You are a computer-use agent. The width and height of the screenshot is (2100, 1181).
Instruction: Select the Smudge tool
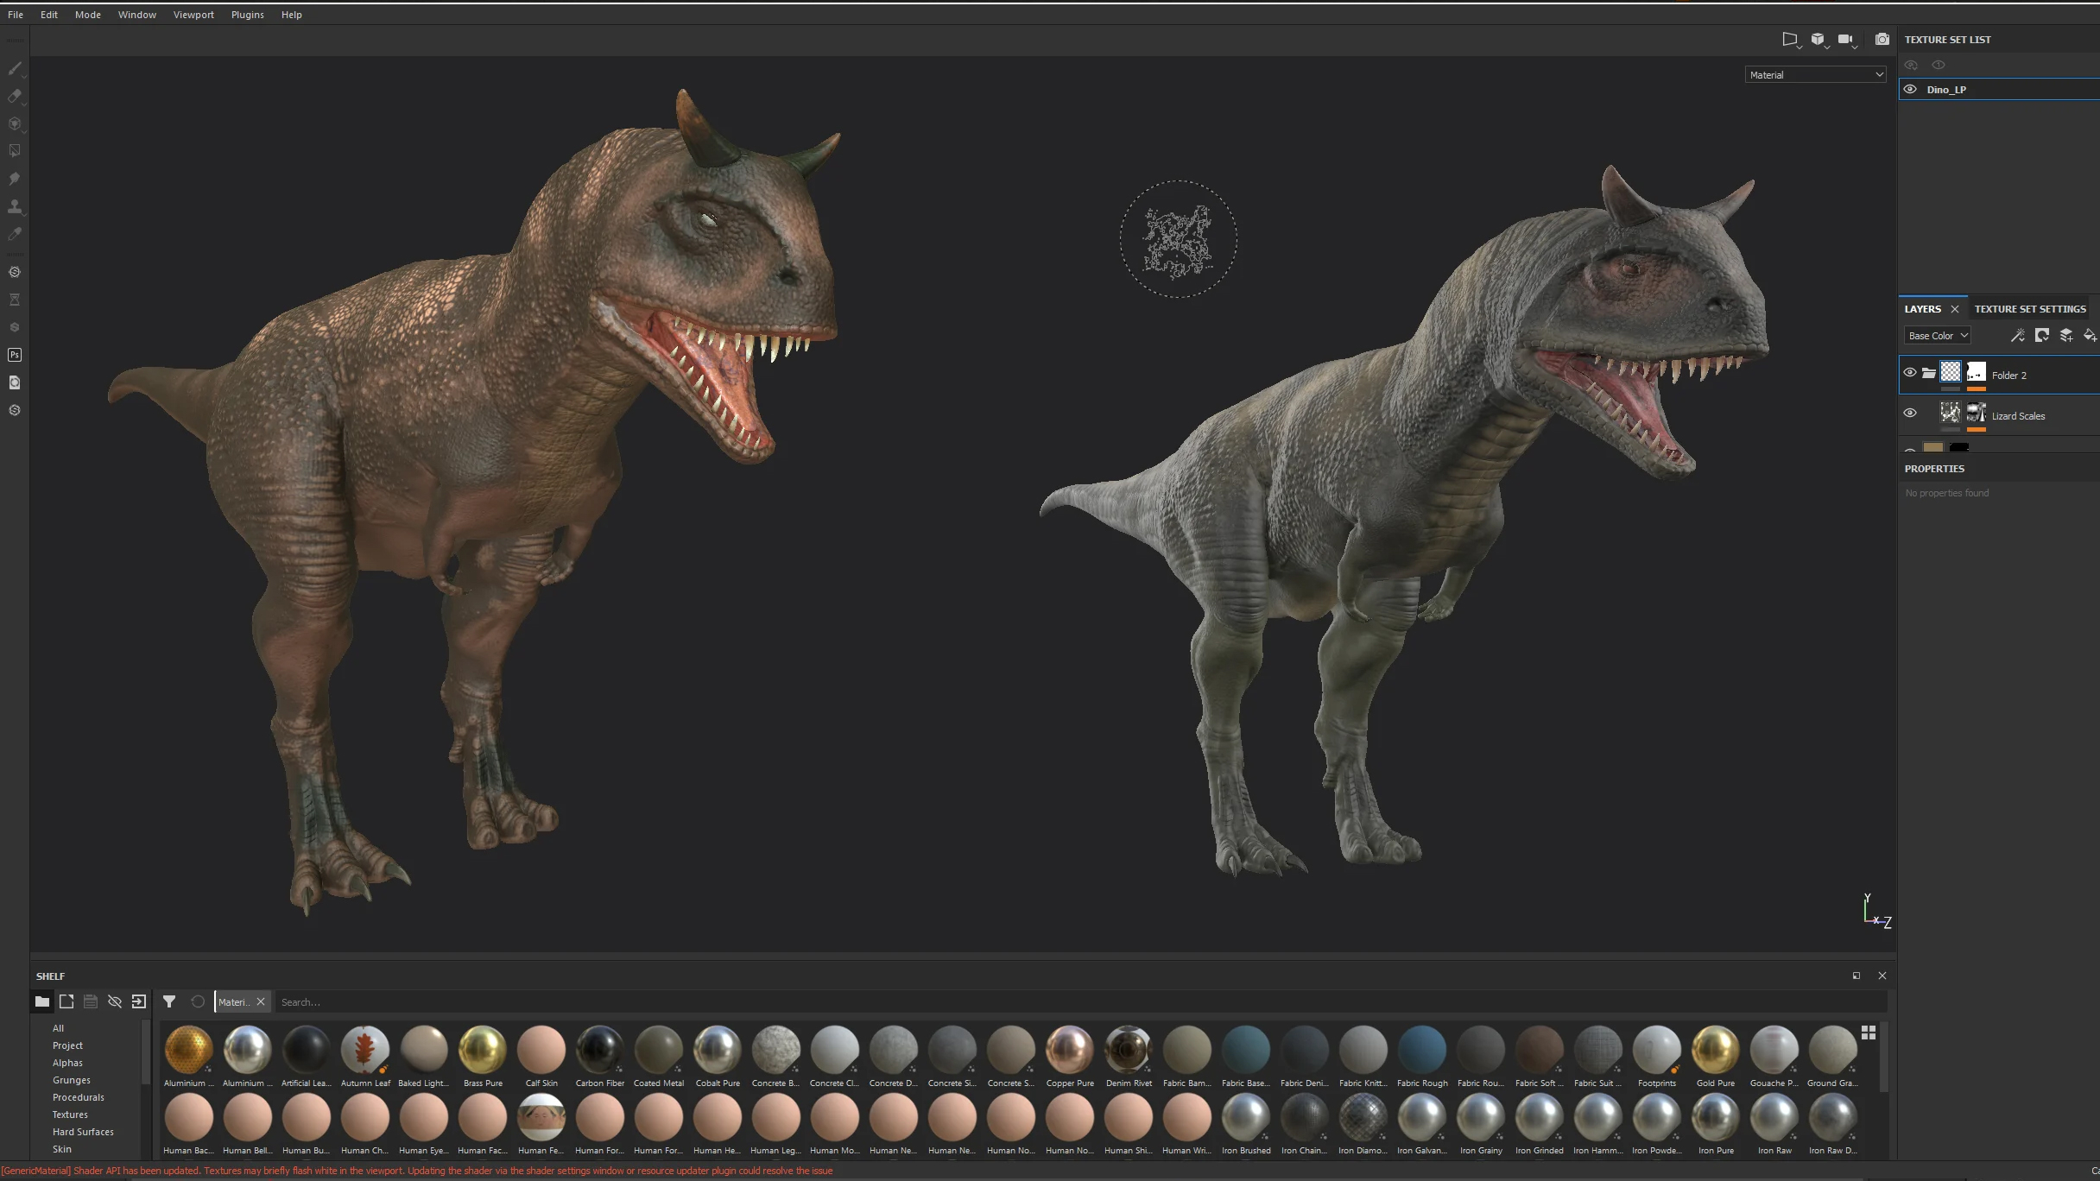pyautogui.click(x=15, y=179)
